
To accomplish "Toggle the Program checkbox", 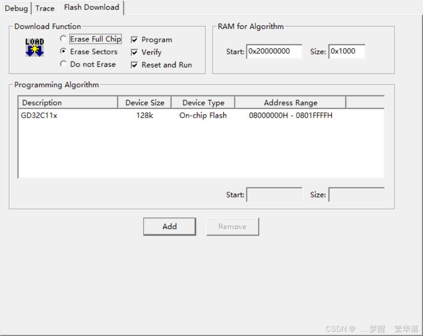I will (134, 40).
